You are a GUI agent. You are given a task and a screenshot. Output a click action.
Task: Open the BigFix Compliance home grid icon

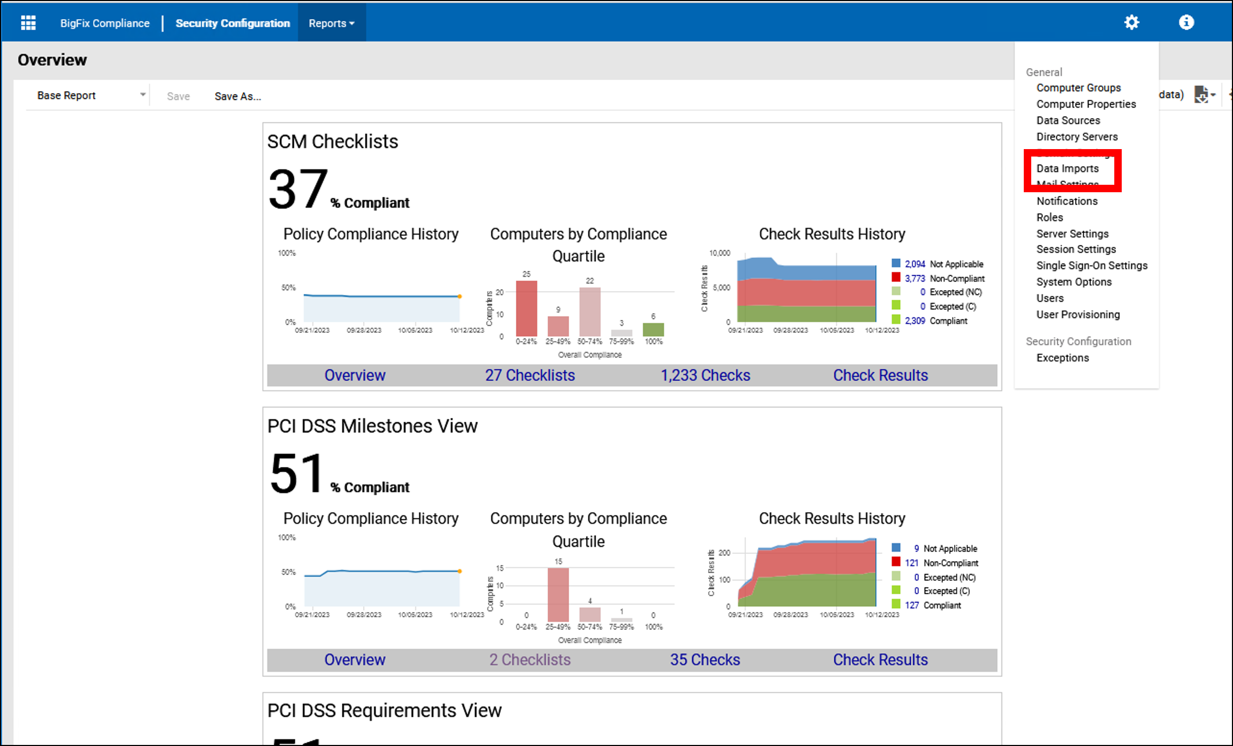tap(28, 22)
